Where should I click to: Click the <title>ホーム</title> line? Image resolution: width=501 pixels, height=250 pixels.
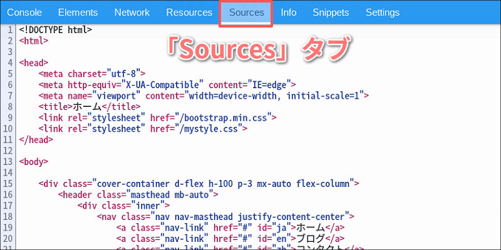click(90, 107)
